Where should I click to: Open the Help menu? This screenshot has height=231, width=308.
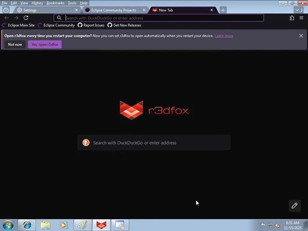pos(84,3)
